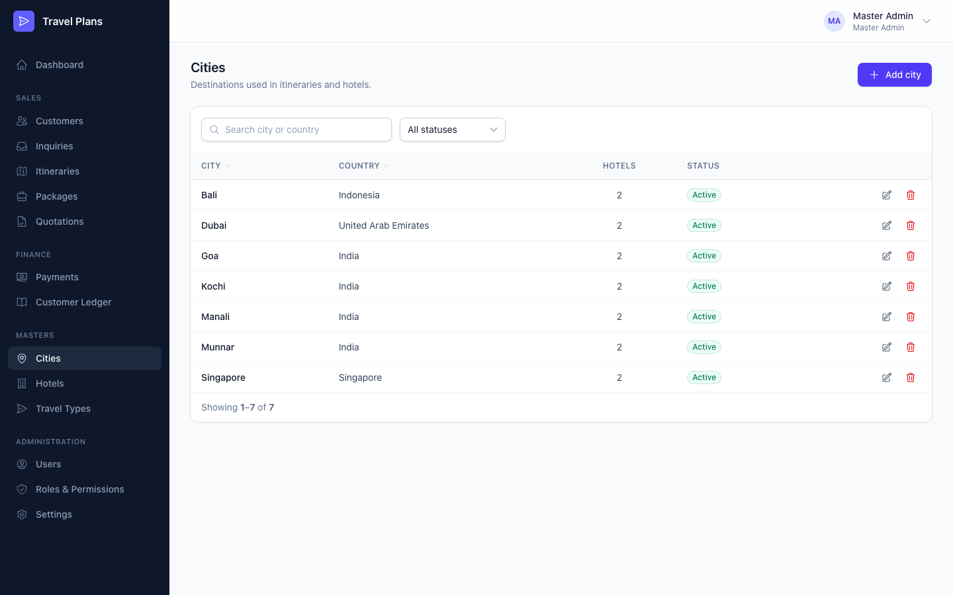953x595 pixels.
Task: Click the Munnar city name
Action: [218, 347]
